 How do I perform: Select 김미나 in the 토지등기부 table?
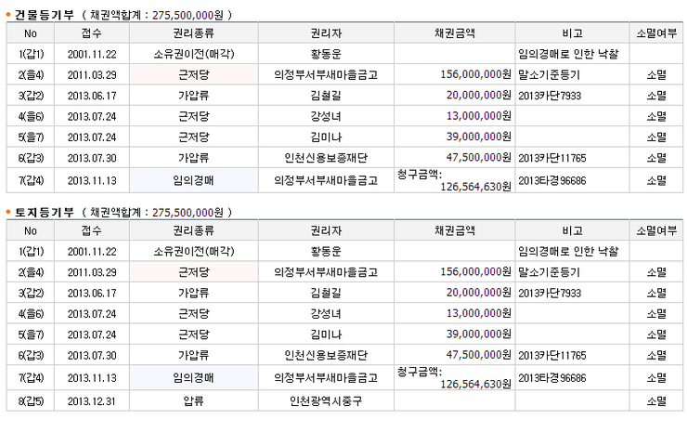pyautogui.click(x=326, y=334)
